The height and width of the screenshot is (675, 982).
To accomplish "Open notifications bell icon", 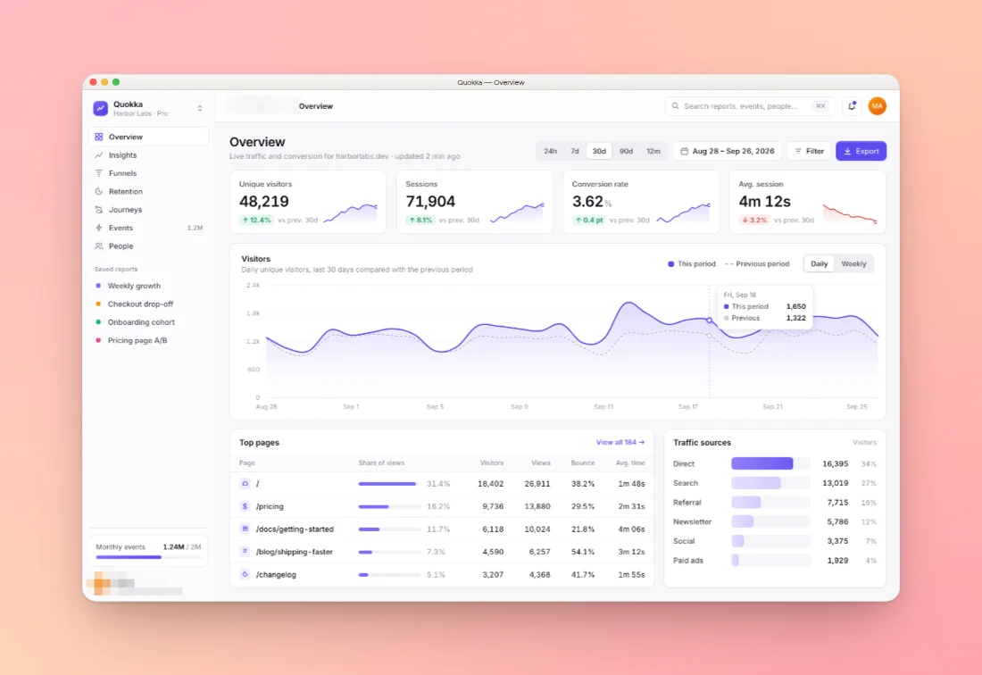I will tap(852, 106).
